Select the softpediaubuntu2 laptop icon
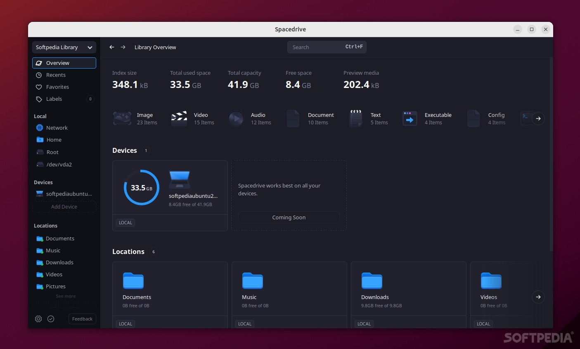Viewport: 580px width, 349px height. [x=180, y=180]
